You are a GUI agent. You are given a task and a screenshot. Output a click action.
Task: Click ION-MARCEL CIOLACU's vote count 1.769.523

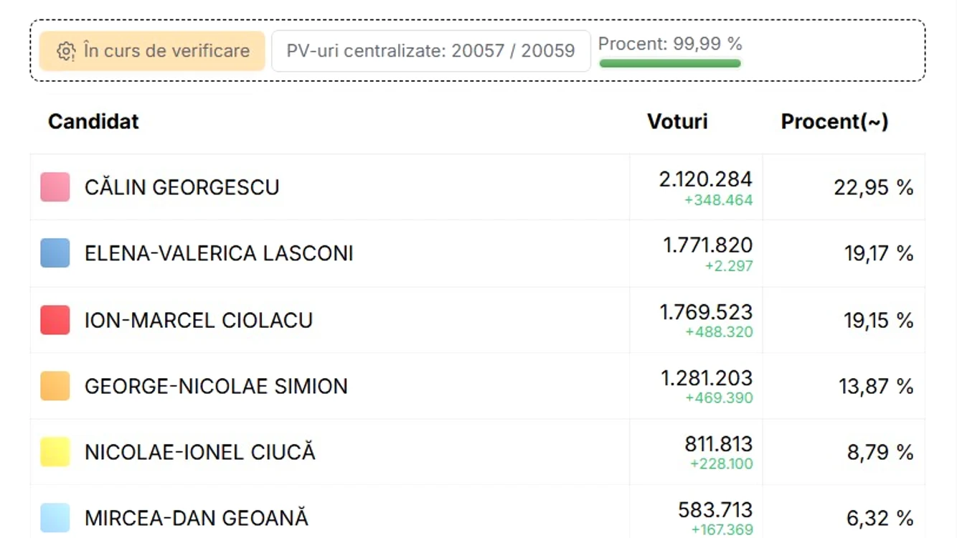click(x=706, y=312)
